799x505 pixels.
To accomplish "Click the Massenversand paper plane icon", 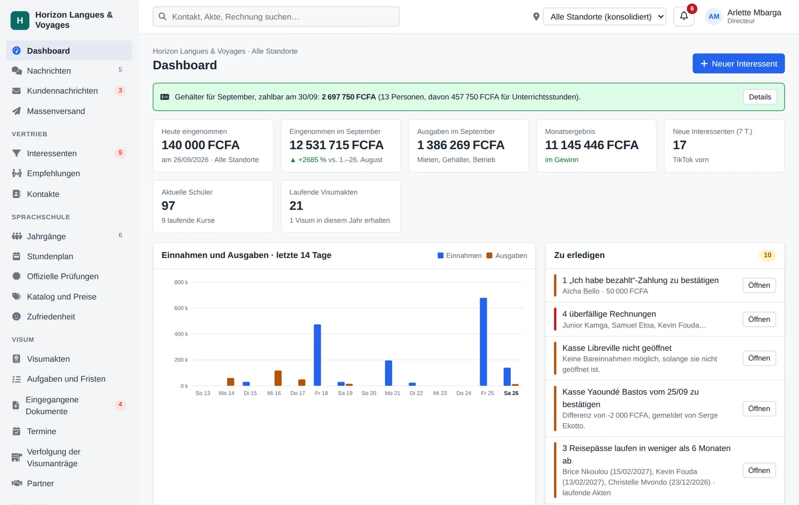I will pyautogui.click(x=16, y=111).
